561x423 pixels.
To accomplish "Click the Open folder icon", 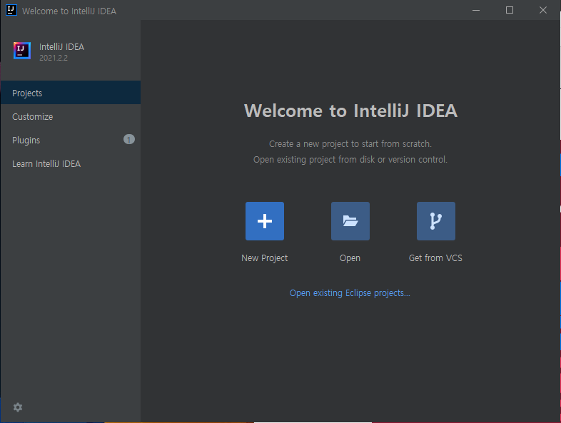I will 350,221.
